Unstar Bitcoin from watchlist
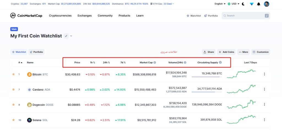Screen dimensions: 282x132 [13, 74]
